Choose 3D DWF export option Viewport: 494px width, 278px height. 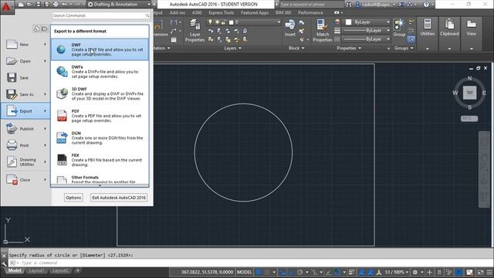100,93
